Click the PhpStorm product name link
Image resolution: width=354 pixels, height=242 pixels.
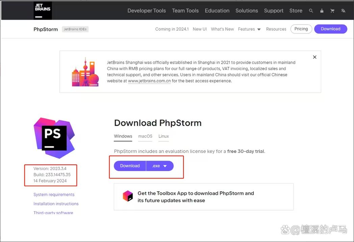point(46,29)
